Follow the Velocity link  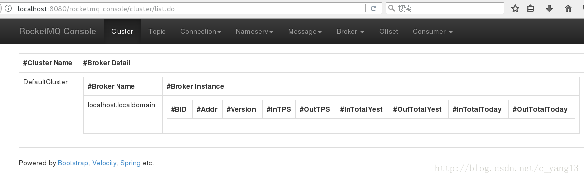[104, 163]
